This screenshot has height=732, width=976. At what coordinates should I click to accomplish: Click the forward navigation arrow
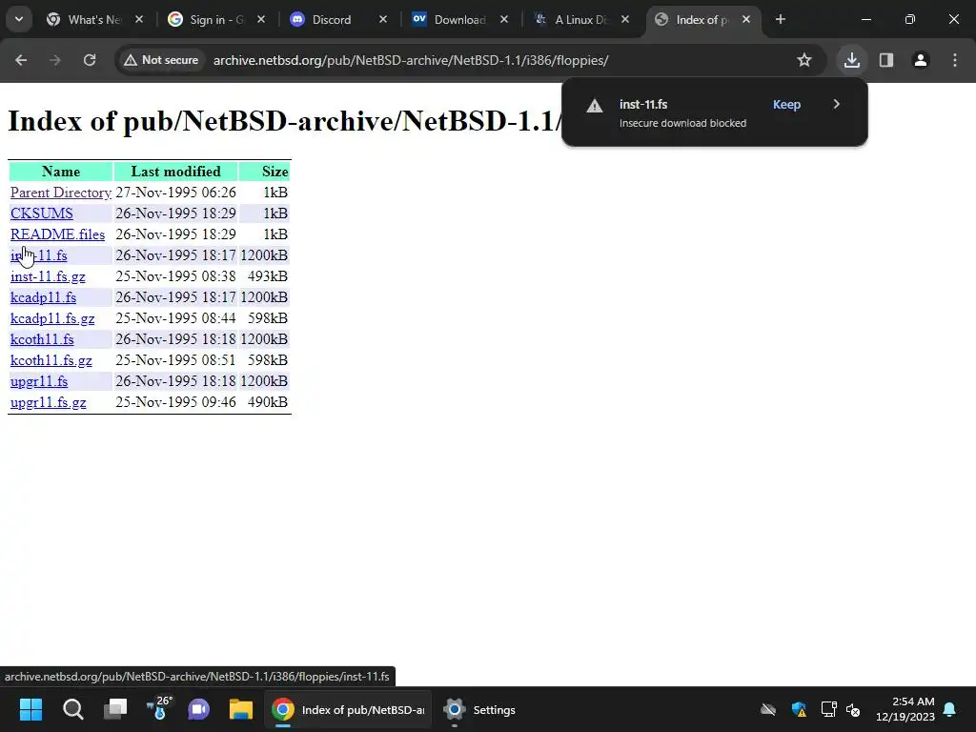pyautogui.click(x=55, y=60)
